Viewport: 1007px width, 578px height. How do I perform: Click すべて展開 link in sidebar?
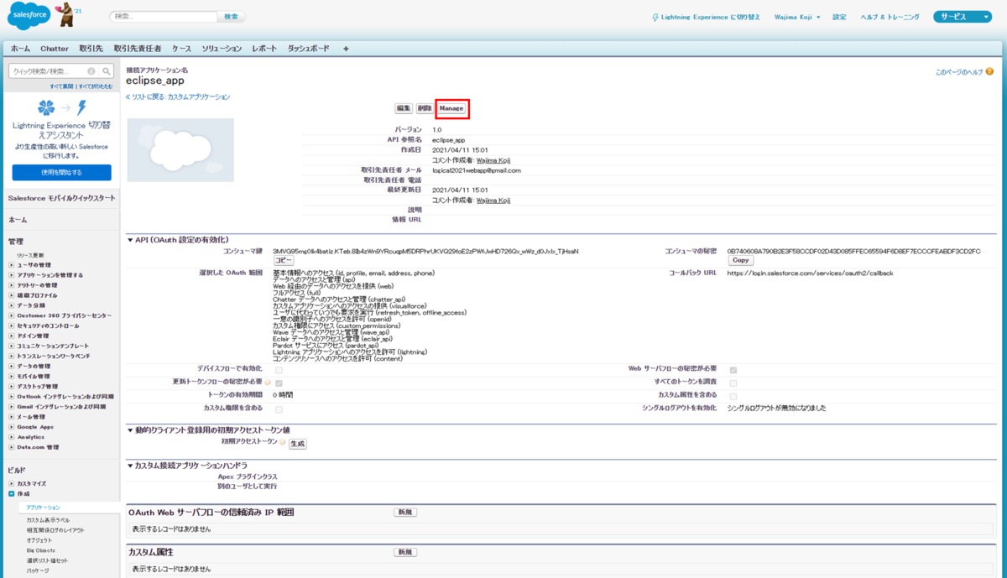click(x=62, y=86)
